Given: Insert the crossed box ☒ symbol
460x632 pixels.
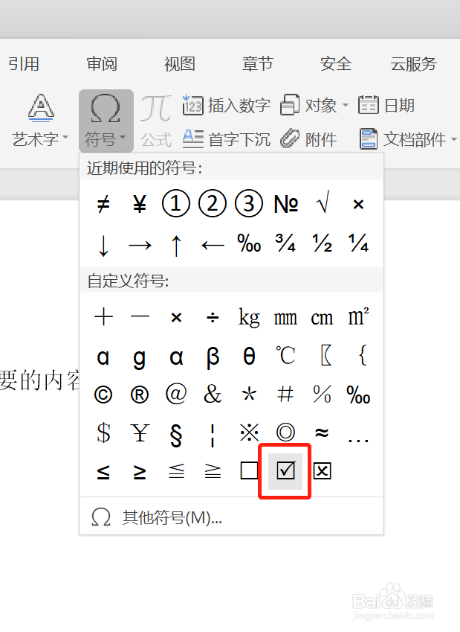Looking at the screenshot, I should click(322, 470).
